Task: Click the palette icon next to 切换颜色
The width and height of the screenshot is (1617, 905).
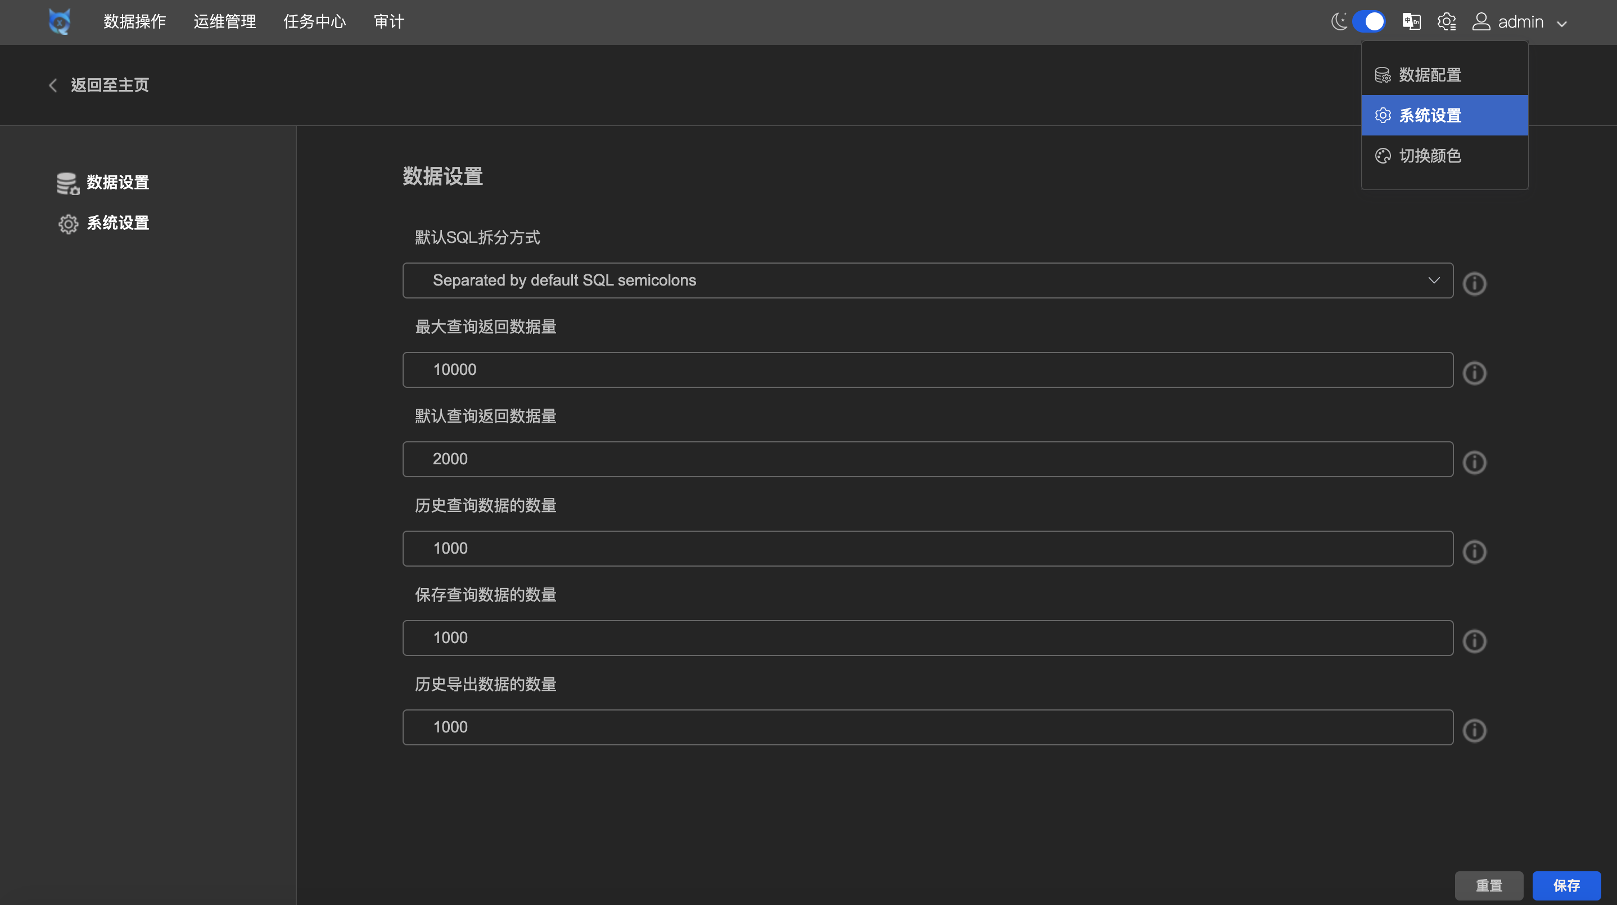Action: pyautogui.click(x=1383, y=156)
